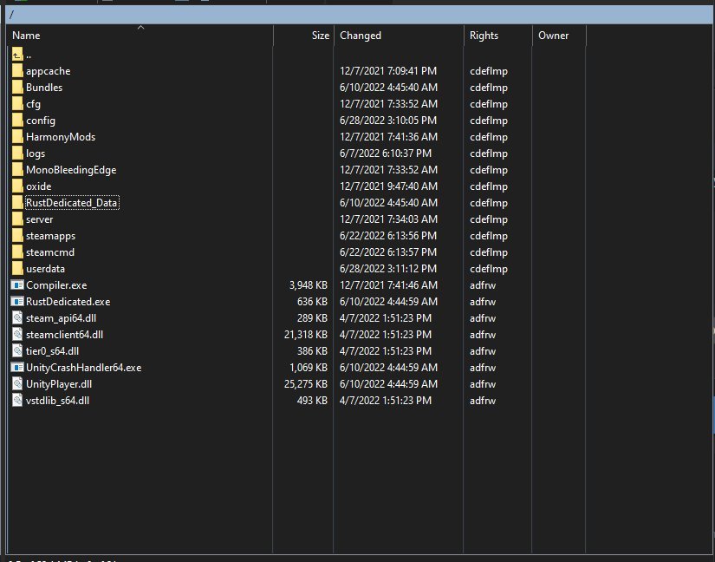Viewport: 715px width, 562px height.
Task: Click the 1,069 KB size value
Action: coord(309,367)
